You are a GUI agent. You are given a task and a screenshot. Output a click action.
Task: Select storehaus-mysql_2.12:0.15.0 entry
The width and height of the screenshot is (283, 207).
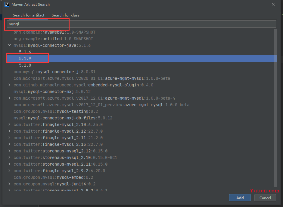pos(61,151)
